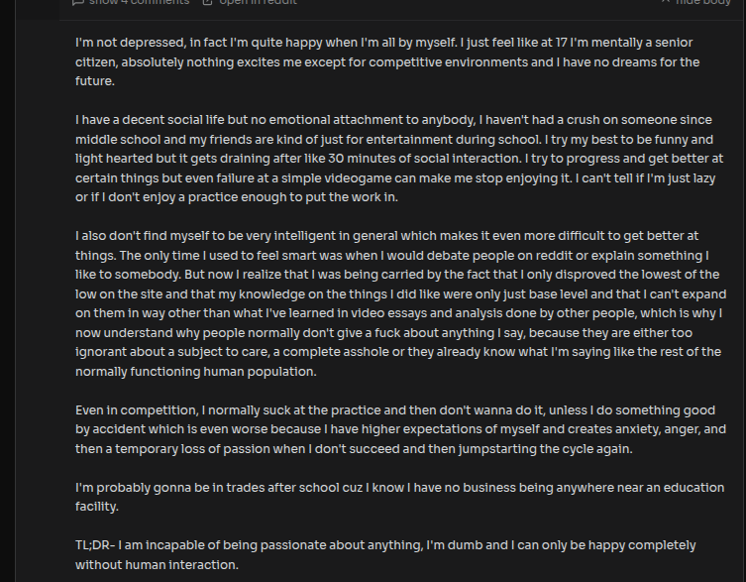Open the show 4 comments link

point(139,2)
